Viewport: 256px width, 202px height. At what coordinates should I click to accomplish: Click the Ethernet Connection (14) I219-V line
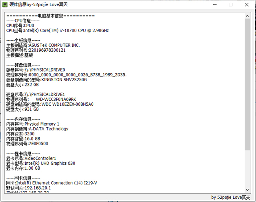pyautogui.click(x=52, y=183)
